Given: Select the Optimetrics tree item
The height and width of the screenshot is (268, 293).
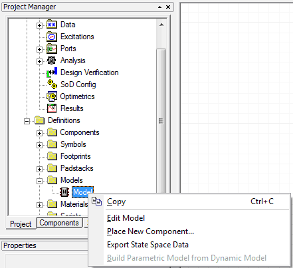Looking at the screenshot, I should click(x=77, y=96).
